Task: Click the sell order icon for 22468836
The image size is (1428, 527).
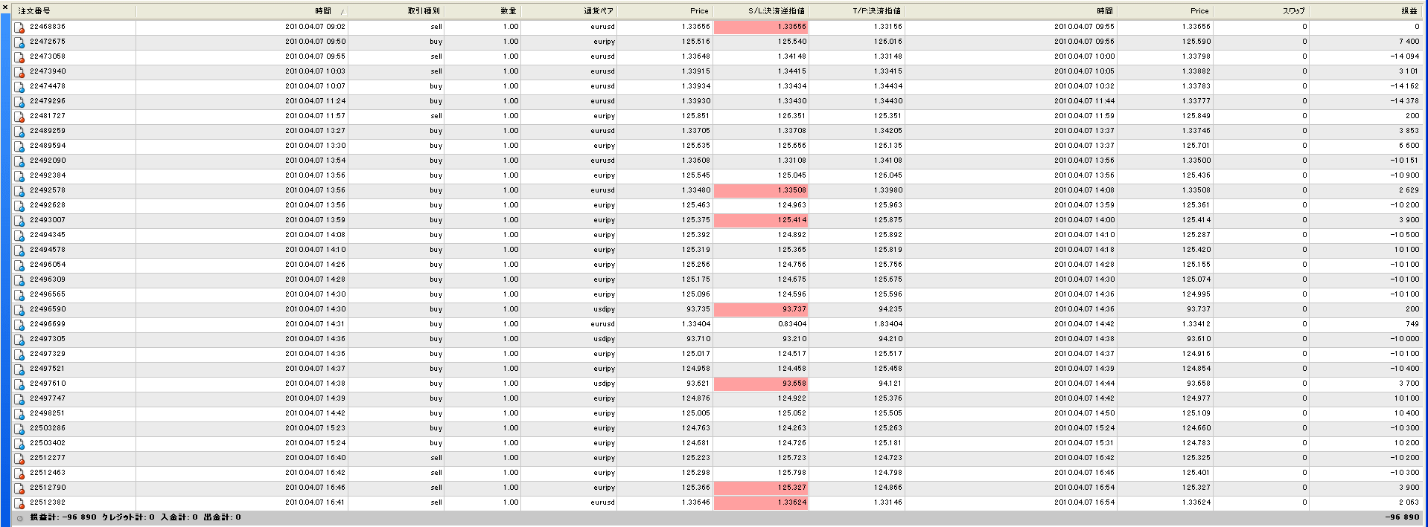Action: click(19, 28)
